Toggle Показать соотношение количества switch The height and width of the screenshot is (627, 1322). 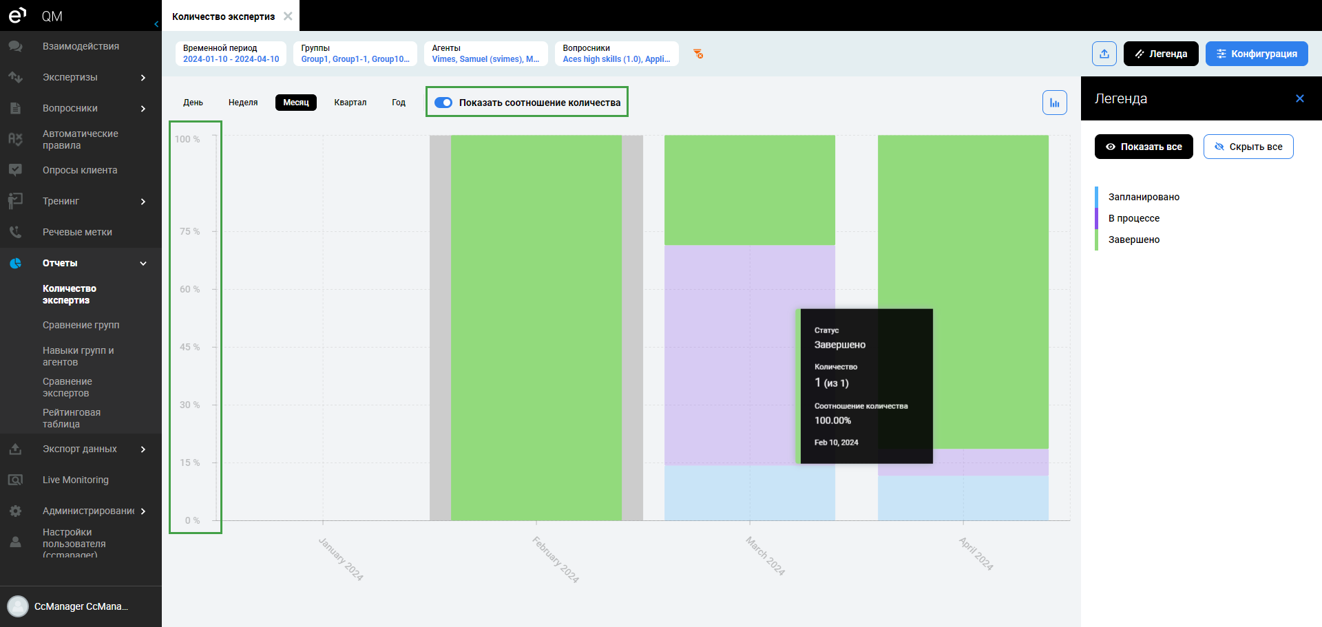[443, 103]
